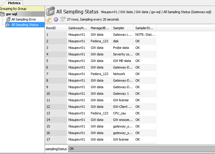Click the All Sampling Error dataview icon

click(x=8, y=19)
